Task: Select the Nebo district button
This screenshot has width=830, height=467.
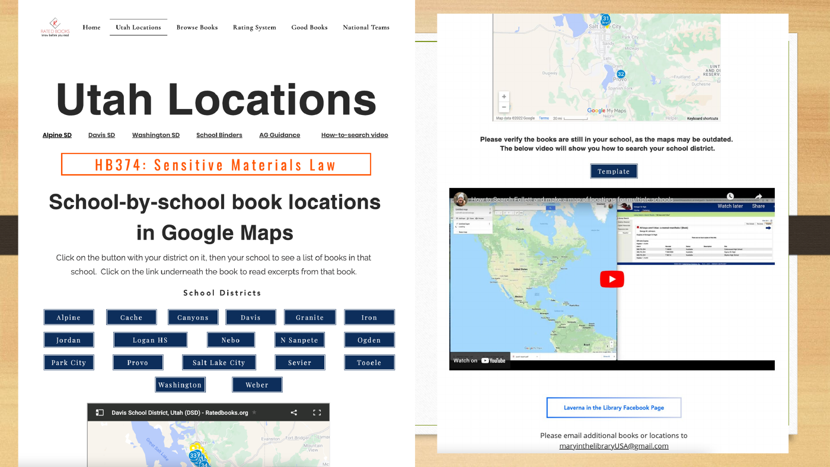Action: coord(231,340)
